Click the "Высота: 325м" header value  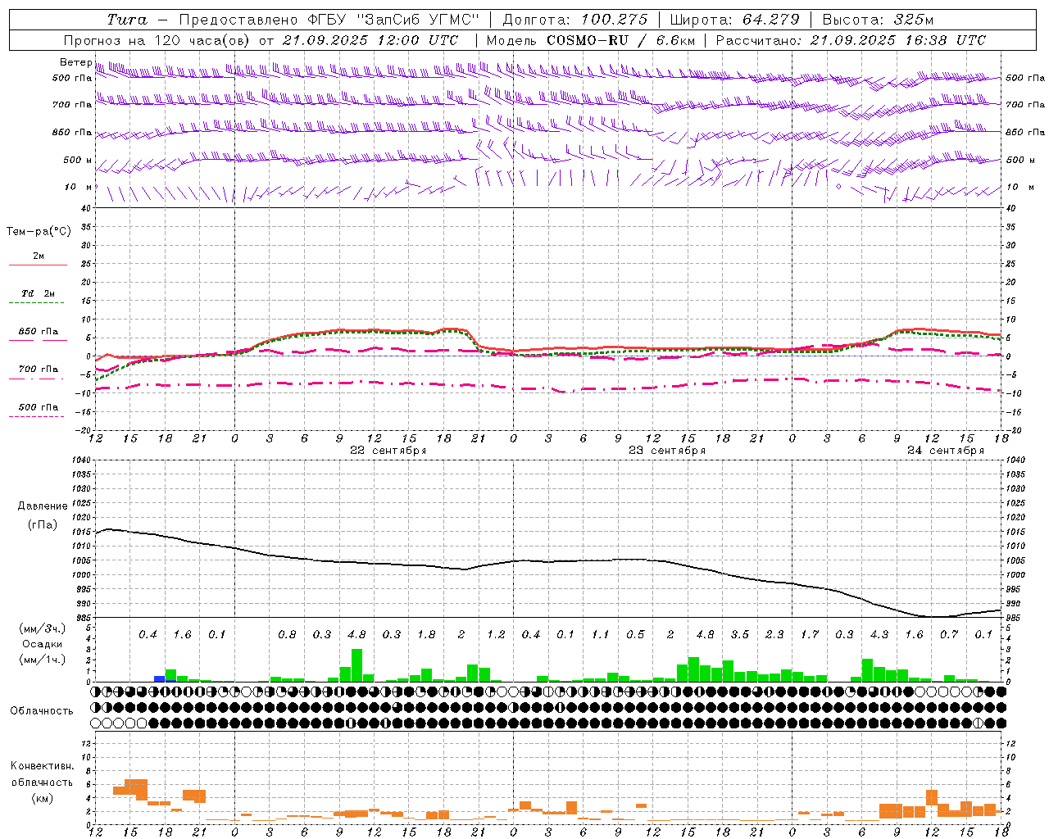point(878,20)
